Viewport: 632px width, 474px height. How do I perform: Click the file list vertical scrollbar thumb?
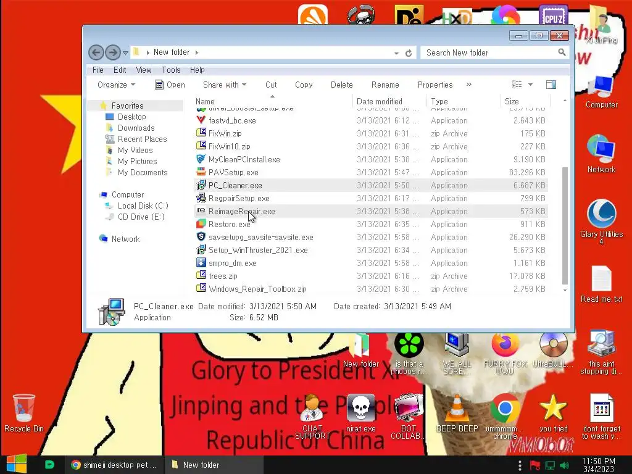565,225
